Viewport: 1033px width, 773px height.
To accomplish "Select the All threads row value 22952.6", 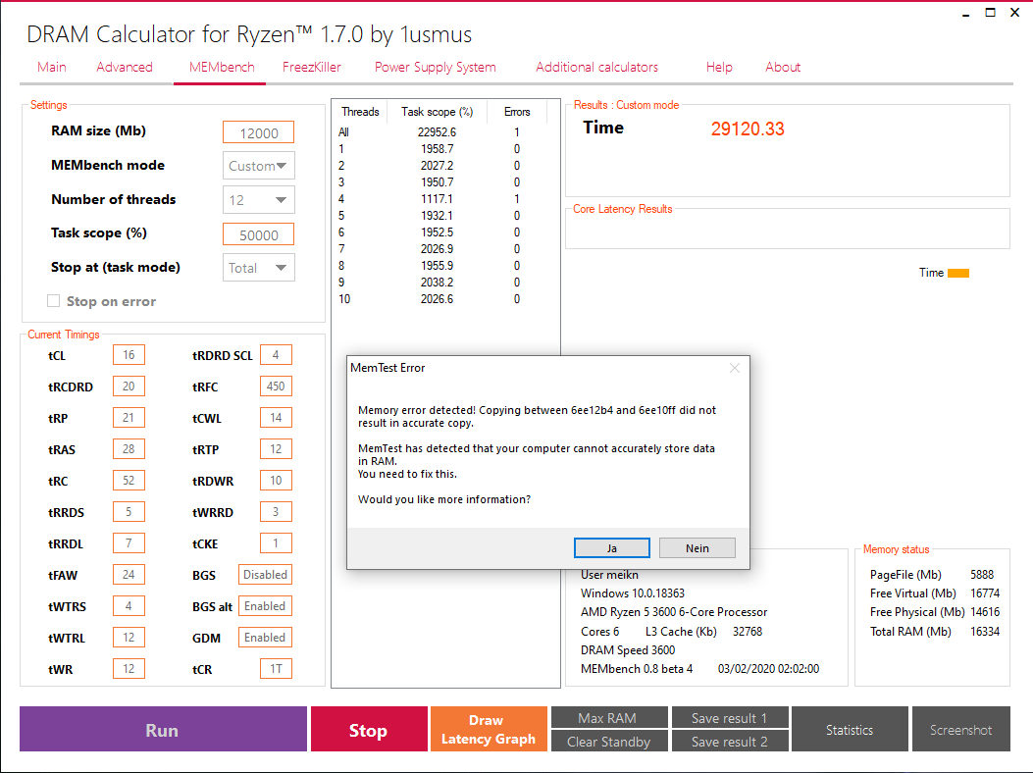I will pos(437,131).
